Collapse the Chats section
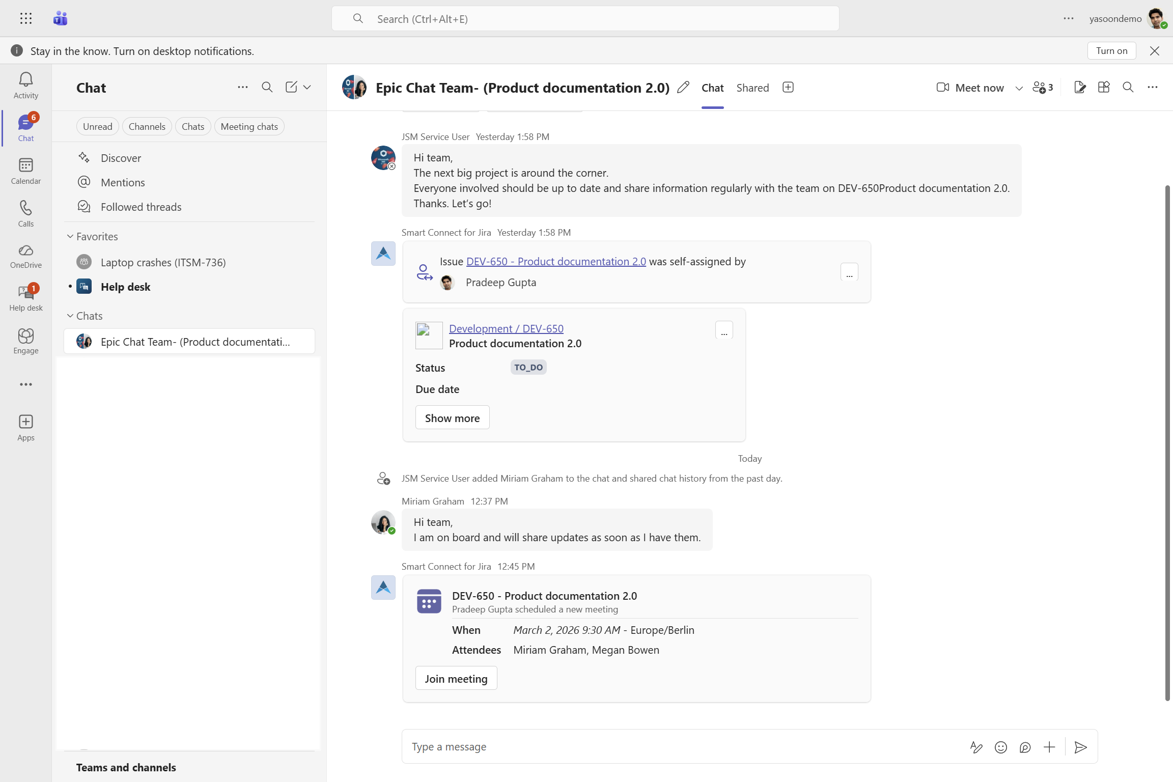 [x=70, y=316]
